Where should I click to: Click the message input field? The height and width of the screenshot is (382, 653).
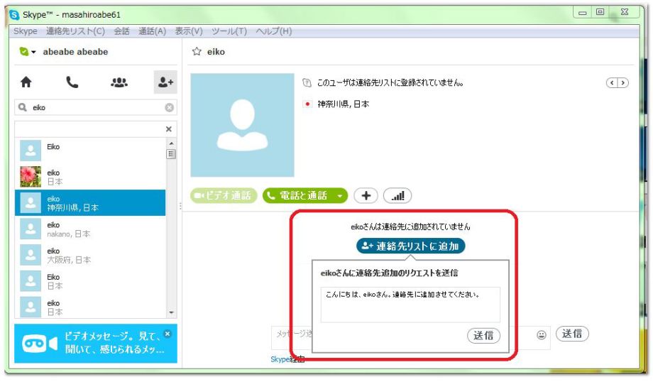coord(292,338)
